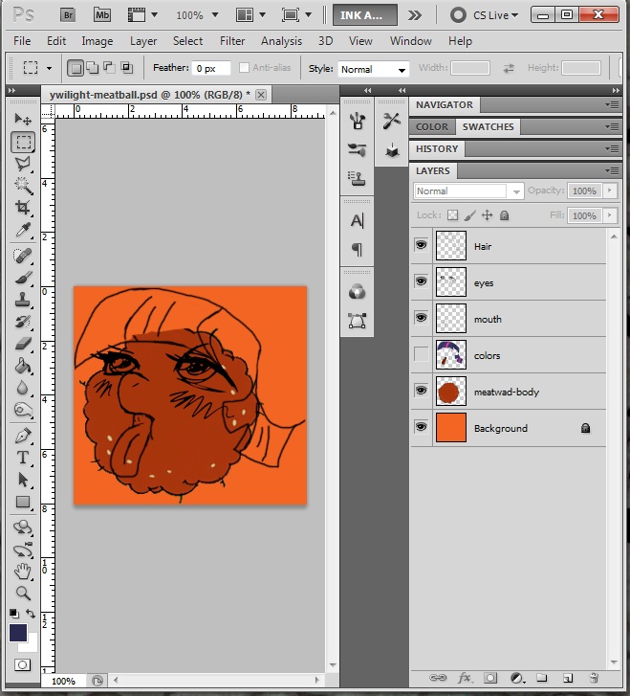Select the Crop tool

click(23, 208)
